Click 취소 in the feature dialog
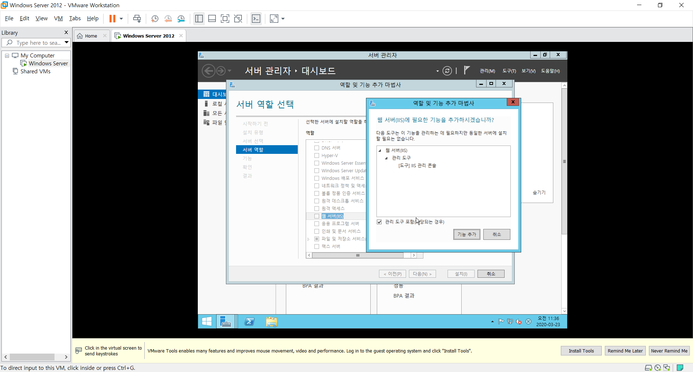693x372 pixels. [497, 234]
